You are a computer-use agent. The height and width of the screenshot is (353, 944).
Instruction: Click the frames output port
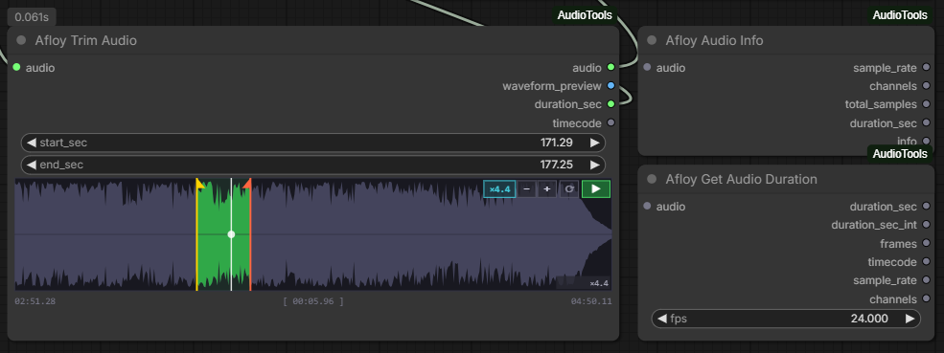[927, 244]
